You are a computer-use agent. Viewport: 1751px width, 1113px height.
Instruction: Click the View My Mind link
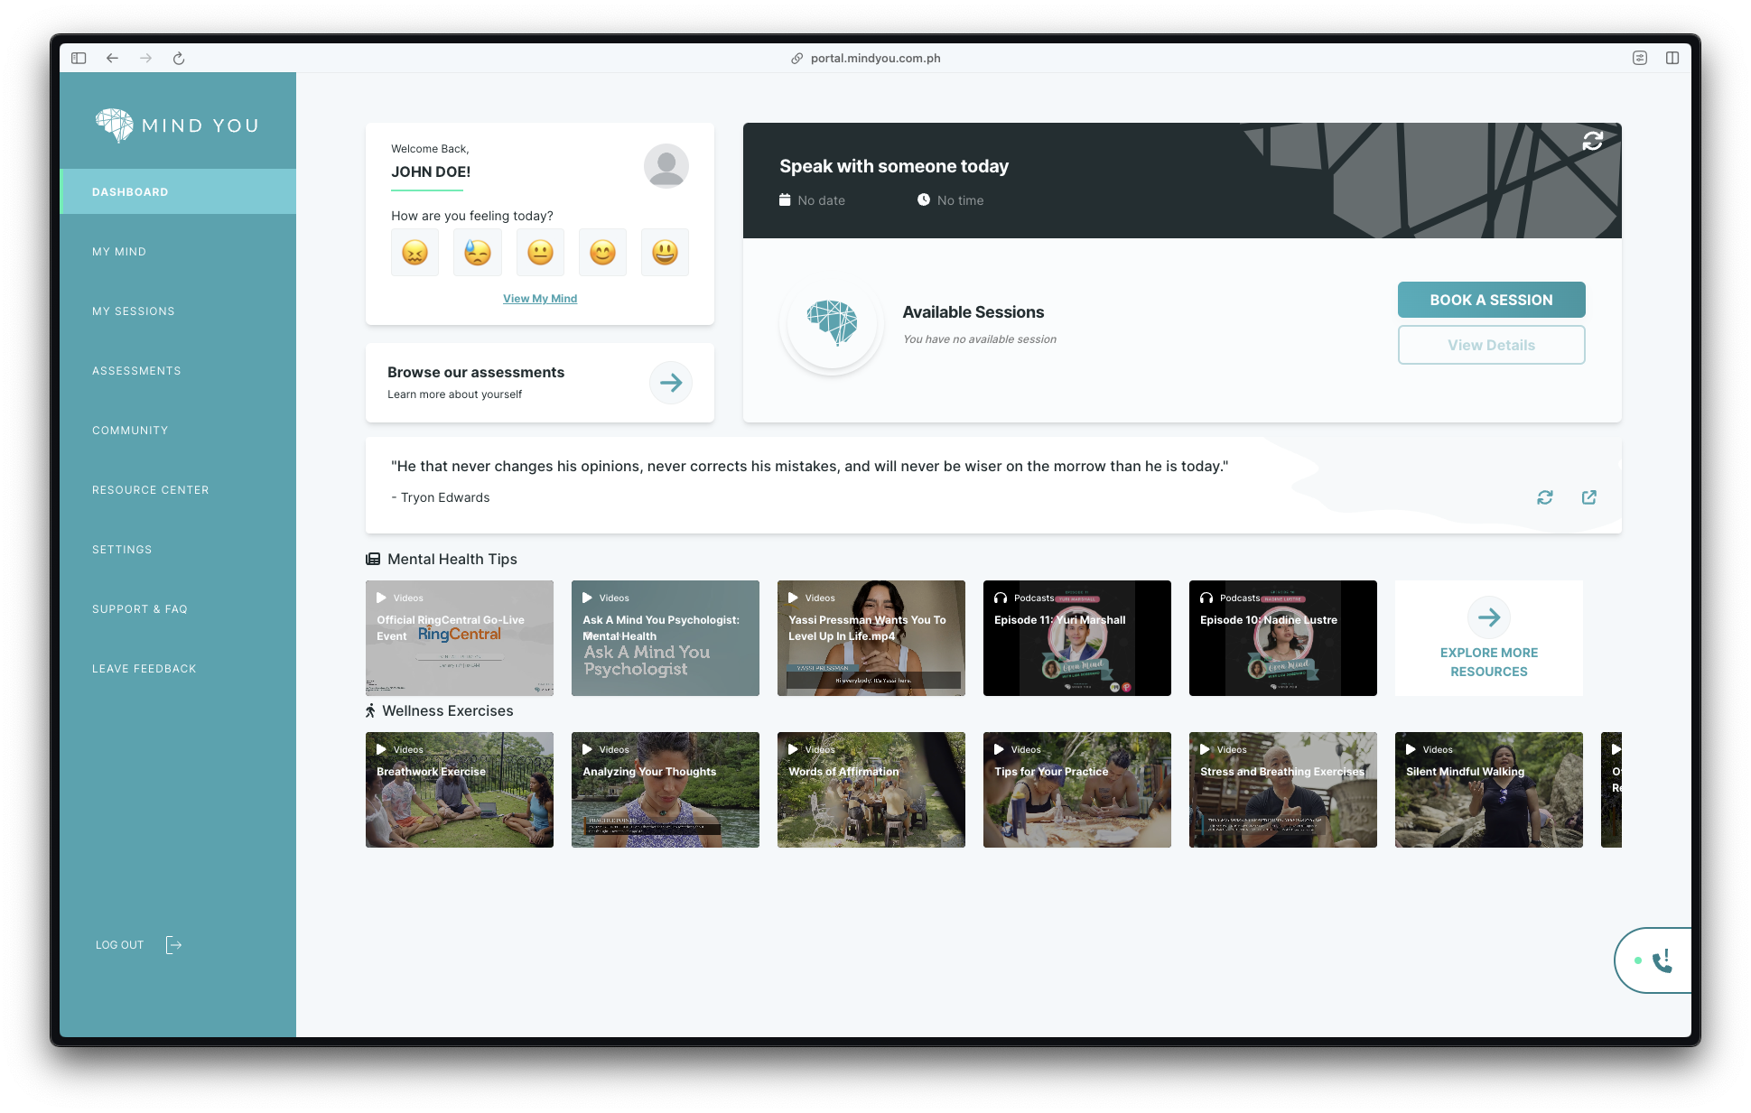[539, 299]
